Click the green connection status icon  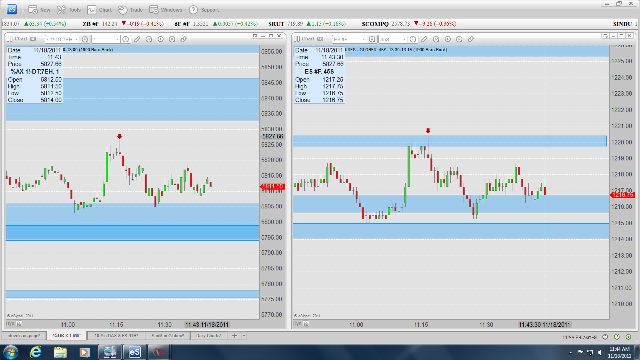[617, 337]
